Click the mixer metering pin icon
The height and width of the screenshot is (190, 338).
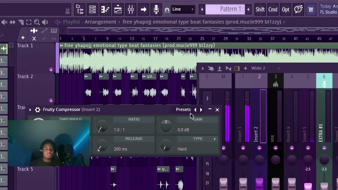(x=219, y=68)
